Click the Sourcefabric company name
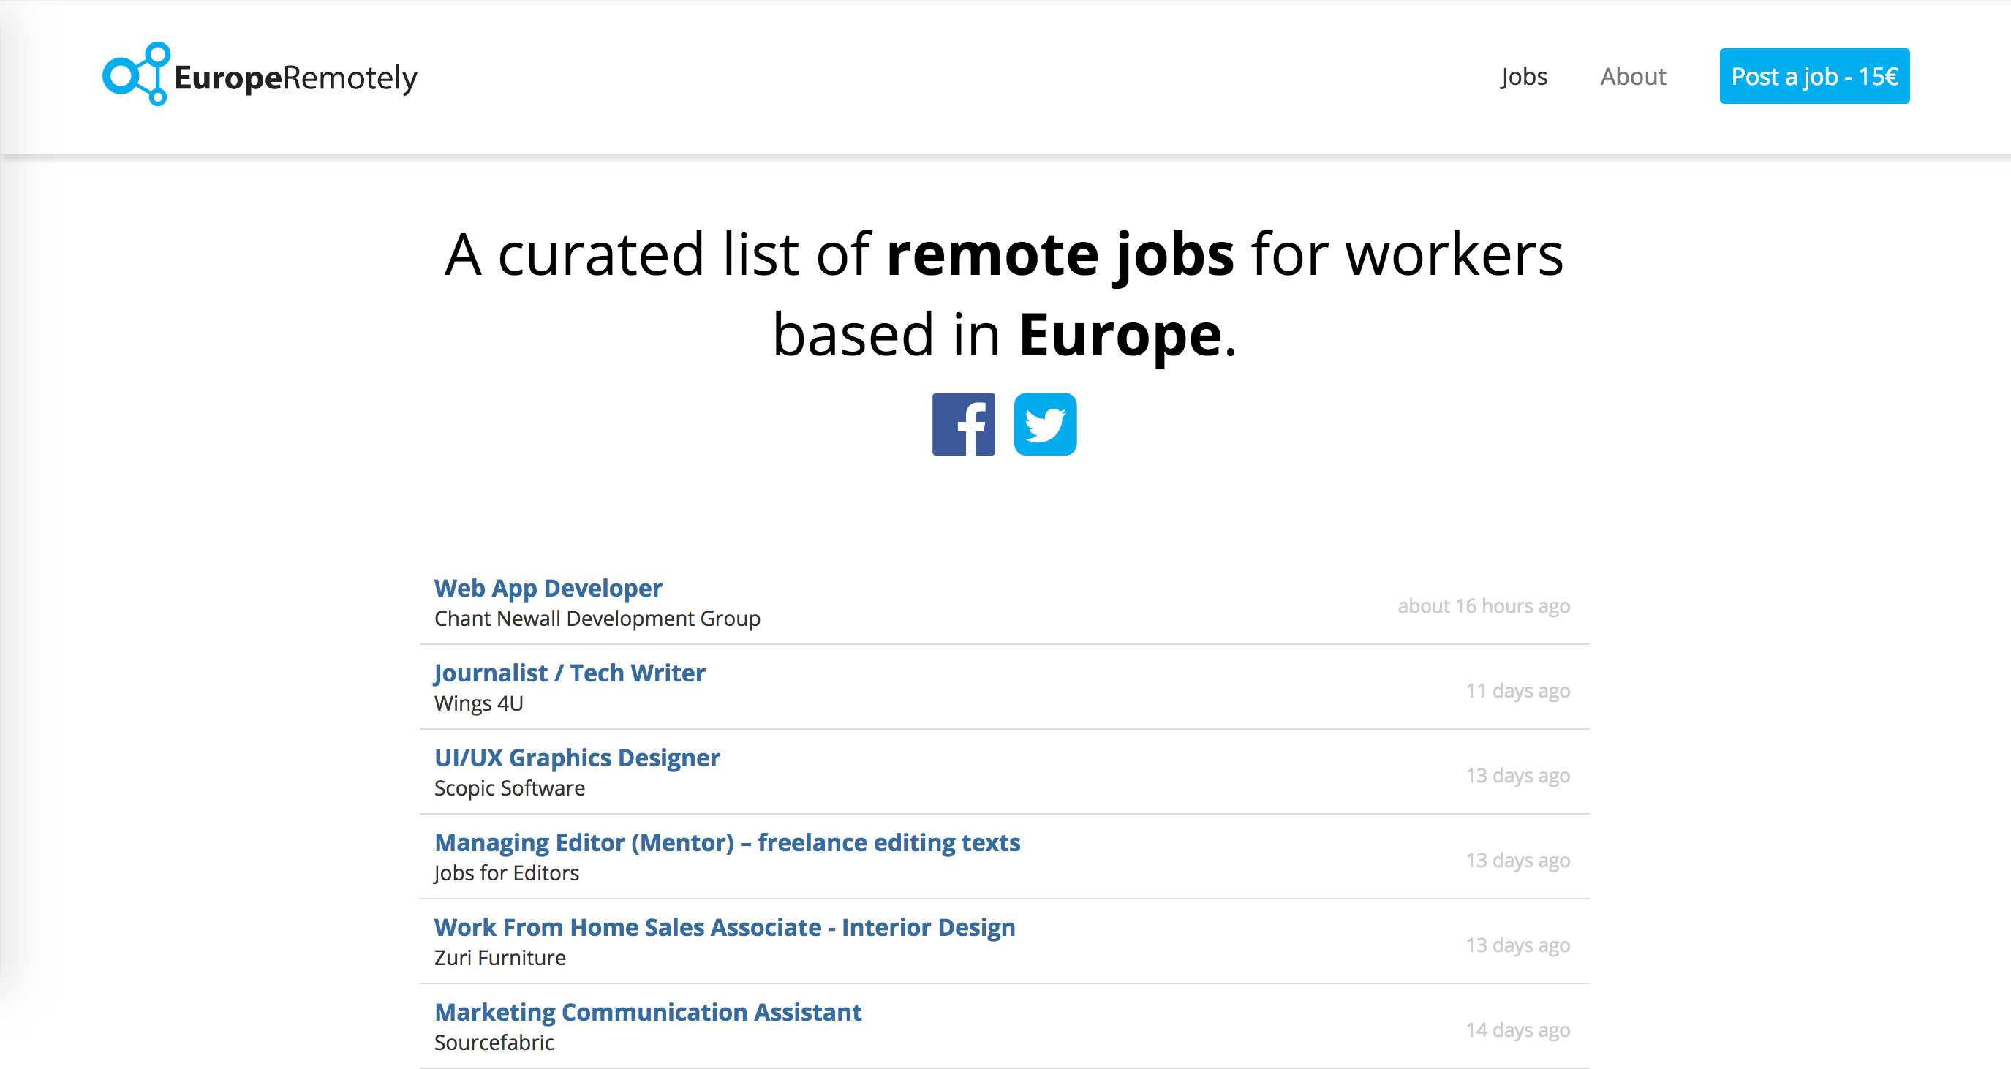Image resolution: width=2011 pixels, height=1069 pixels. [x=494, y=1042]
